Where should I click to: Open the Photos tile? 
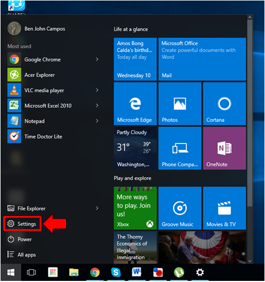tap(180, 104)
